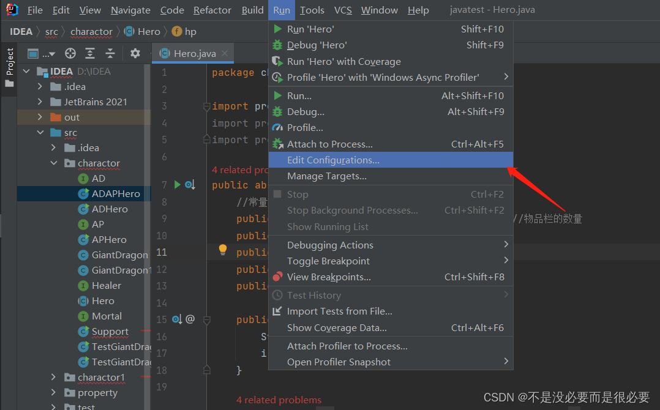Screen dimensions: 660x410
Task: Expand the out folder in project tree
Action: (x=40, y=117)
